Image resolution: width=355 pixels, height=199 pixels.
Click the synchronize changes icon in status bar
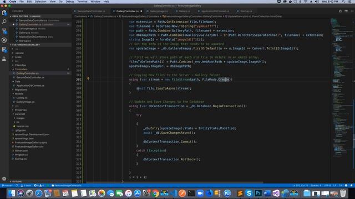pyautogui.click(x=17, y=186)
